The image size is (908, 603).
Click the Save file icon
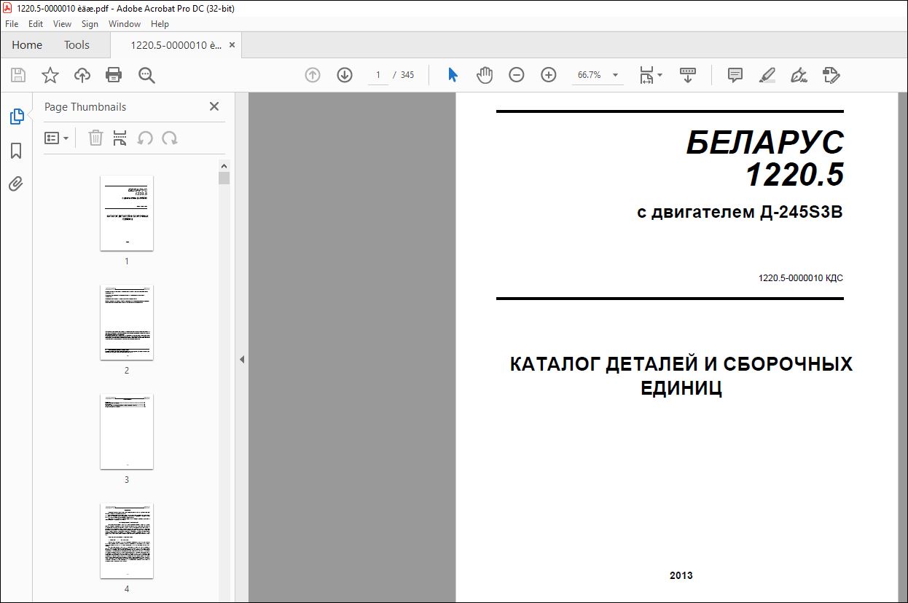[18, 75]
